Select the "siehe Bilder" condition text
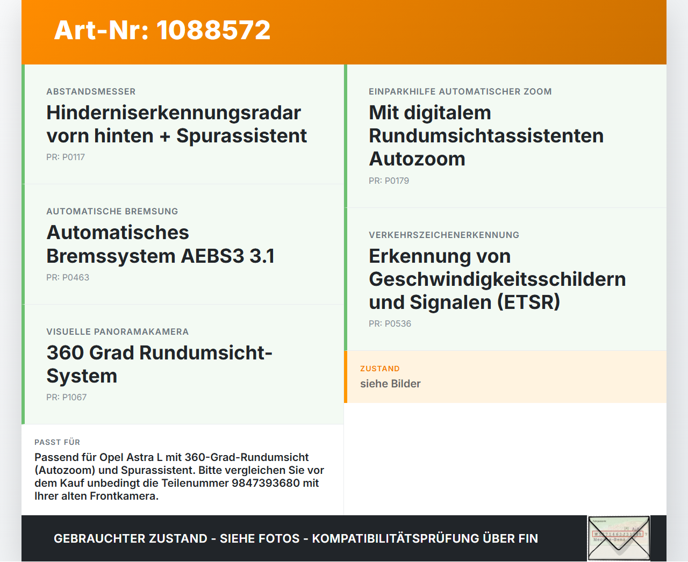This screenshot has width=688, height=562. (x=390, y=384)
